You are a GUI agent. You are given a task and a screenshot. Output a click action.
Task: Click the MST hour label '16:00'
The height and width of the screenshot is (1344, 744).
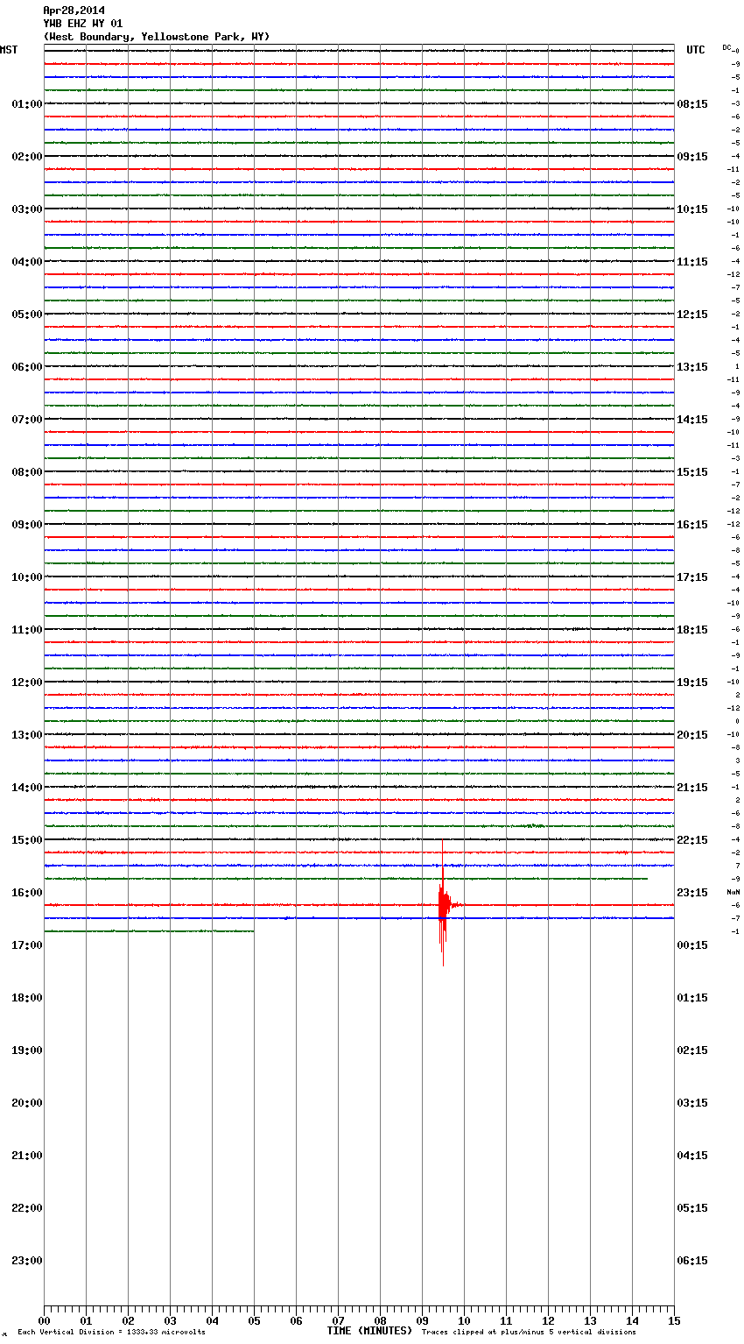(27, 893)
